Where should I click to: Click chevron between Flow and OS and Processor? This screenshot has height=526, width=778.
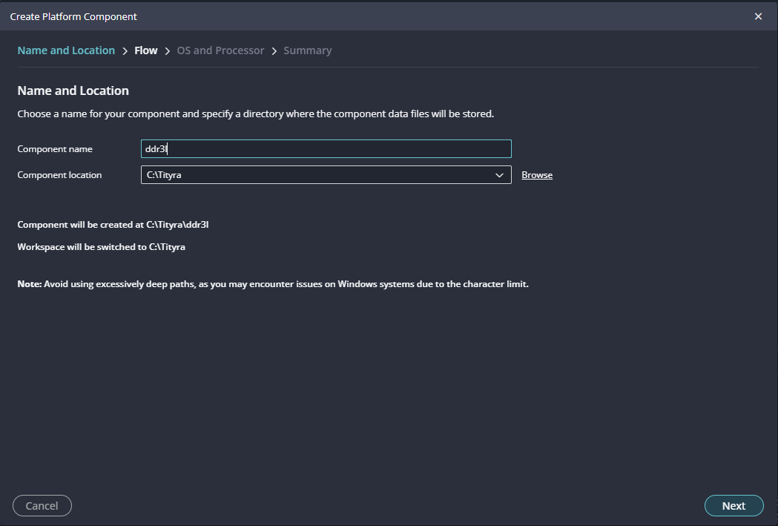[x=168, y=51]
